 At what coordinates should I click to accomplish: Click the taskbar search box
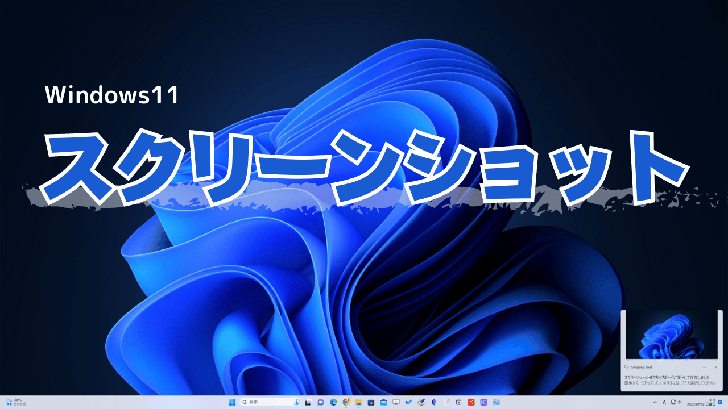click(x=267, y=402)
